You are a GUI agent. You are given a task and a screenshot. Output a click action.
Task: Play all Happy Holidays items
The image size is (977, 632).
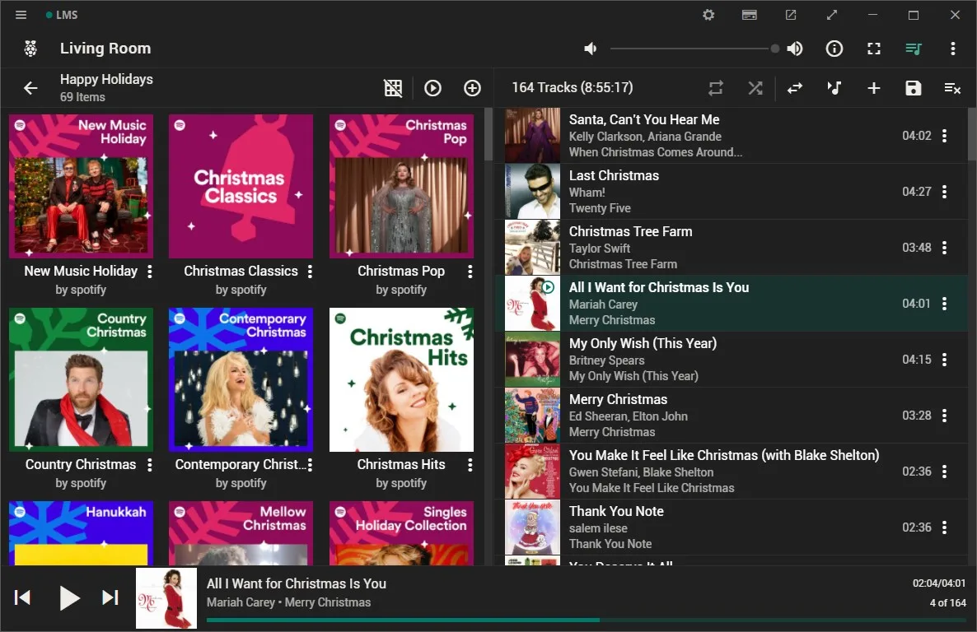432,88
